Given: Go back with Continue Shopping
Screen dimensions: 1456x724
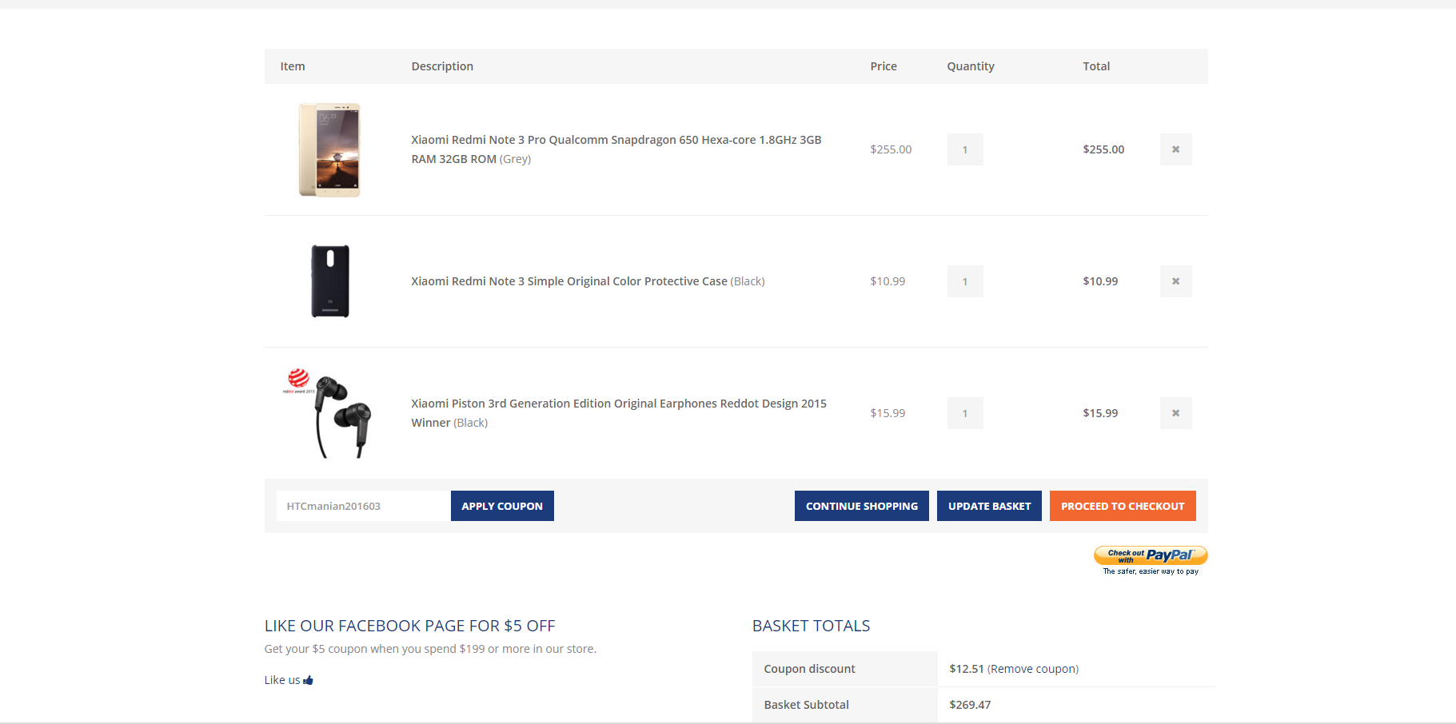Looking at the screenshot, I should point(862,506).
